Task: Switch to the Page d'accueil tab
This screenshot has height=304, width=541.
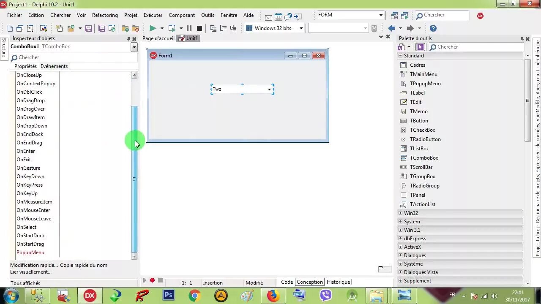Action: (158, 38)
